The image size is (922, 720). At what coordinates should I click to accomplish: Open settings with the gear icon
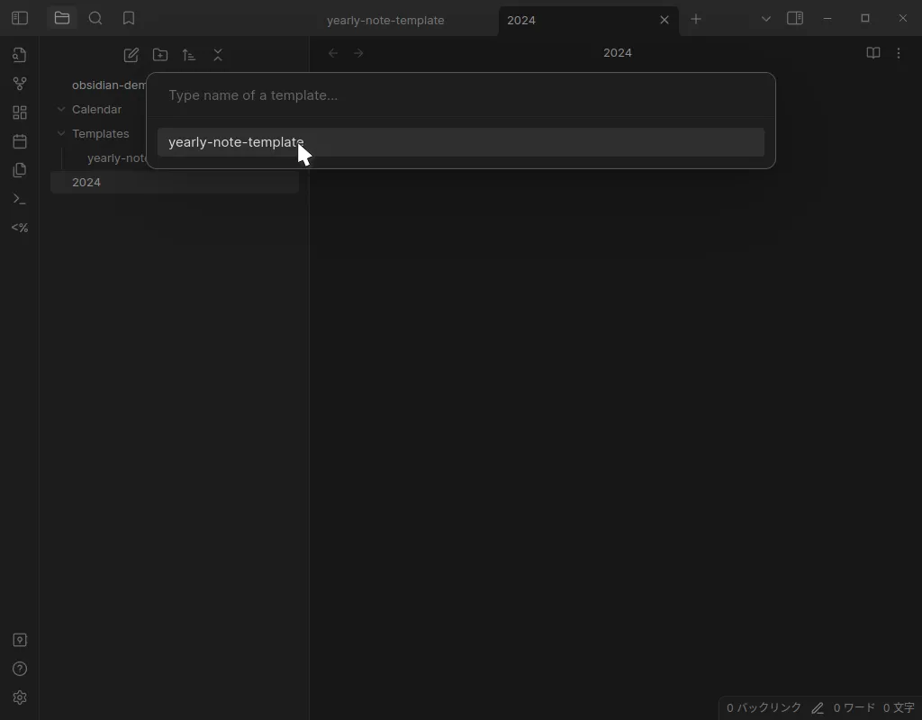(x=20, y=697)
